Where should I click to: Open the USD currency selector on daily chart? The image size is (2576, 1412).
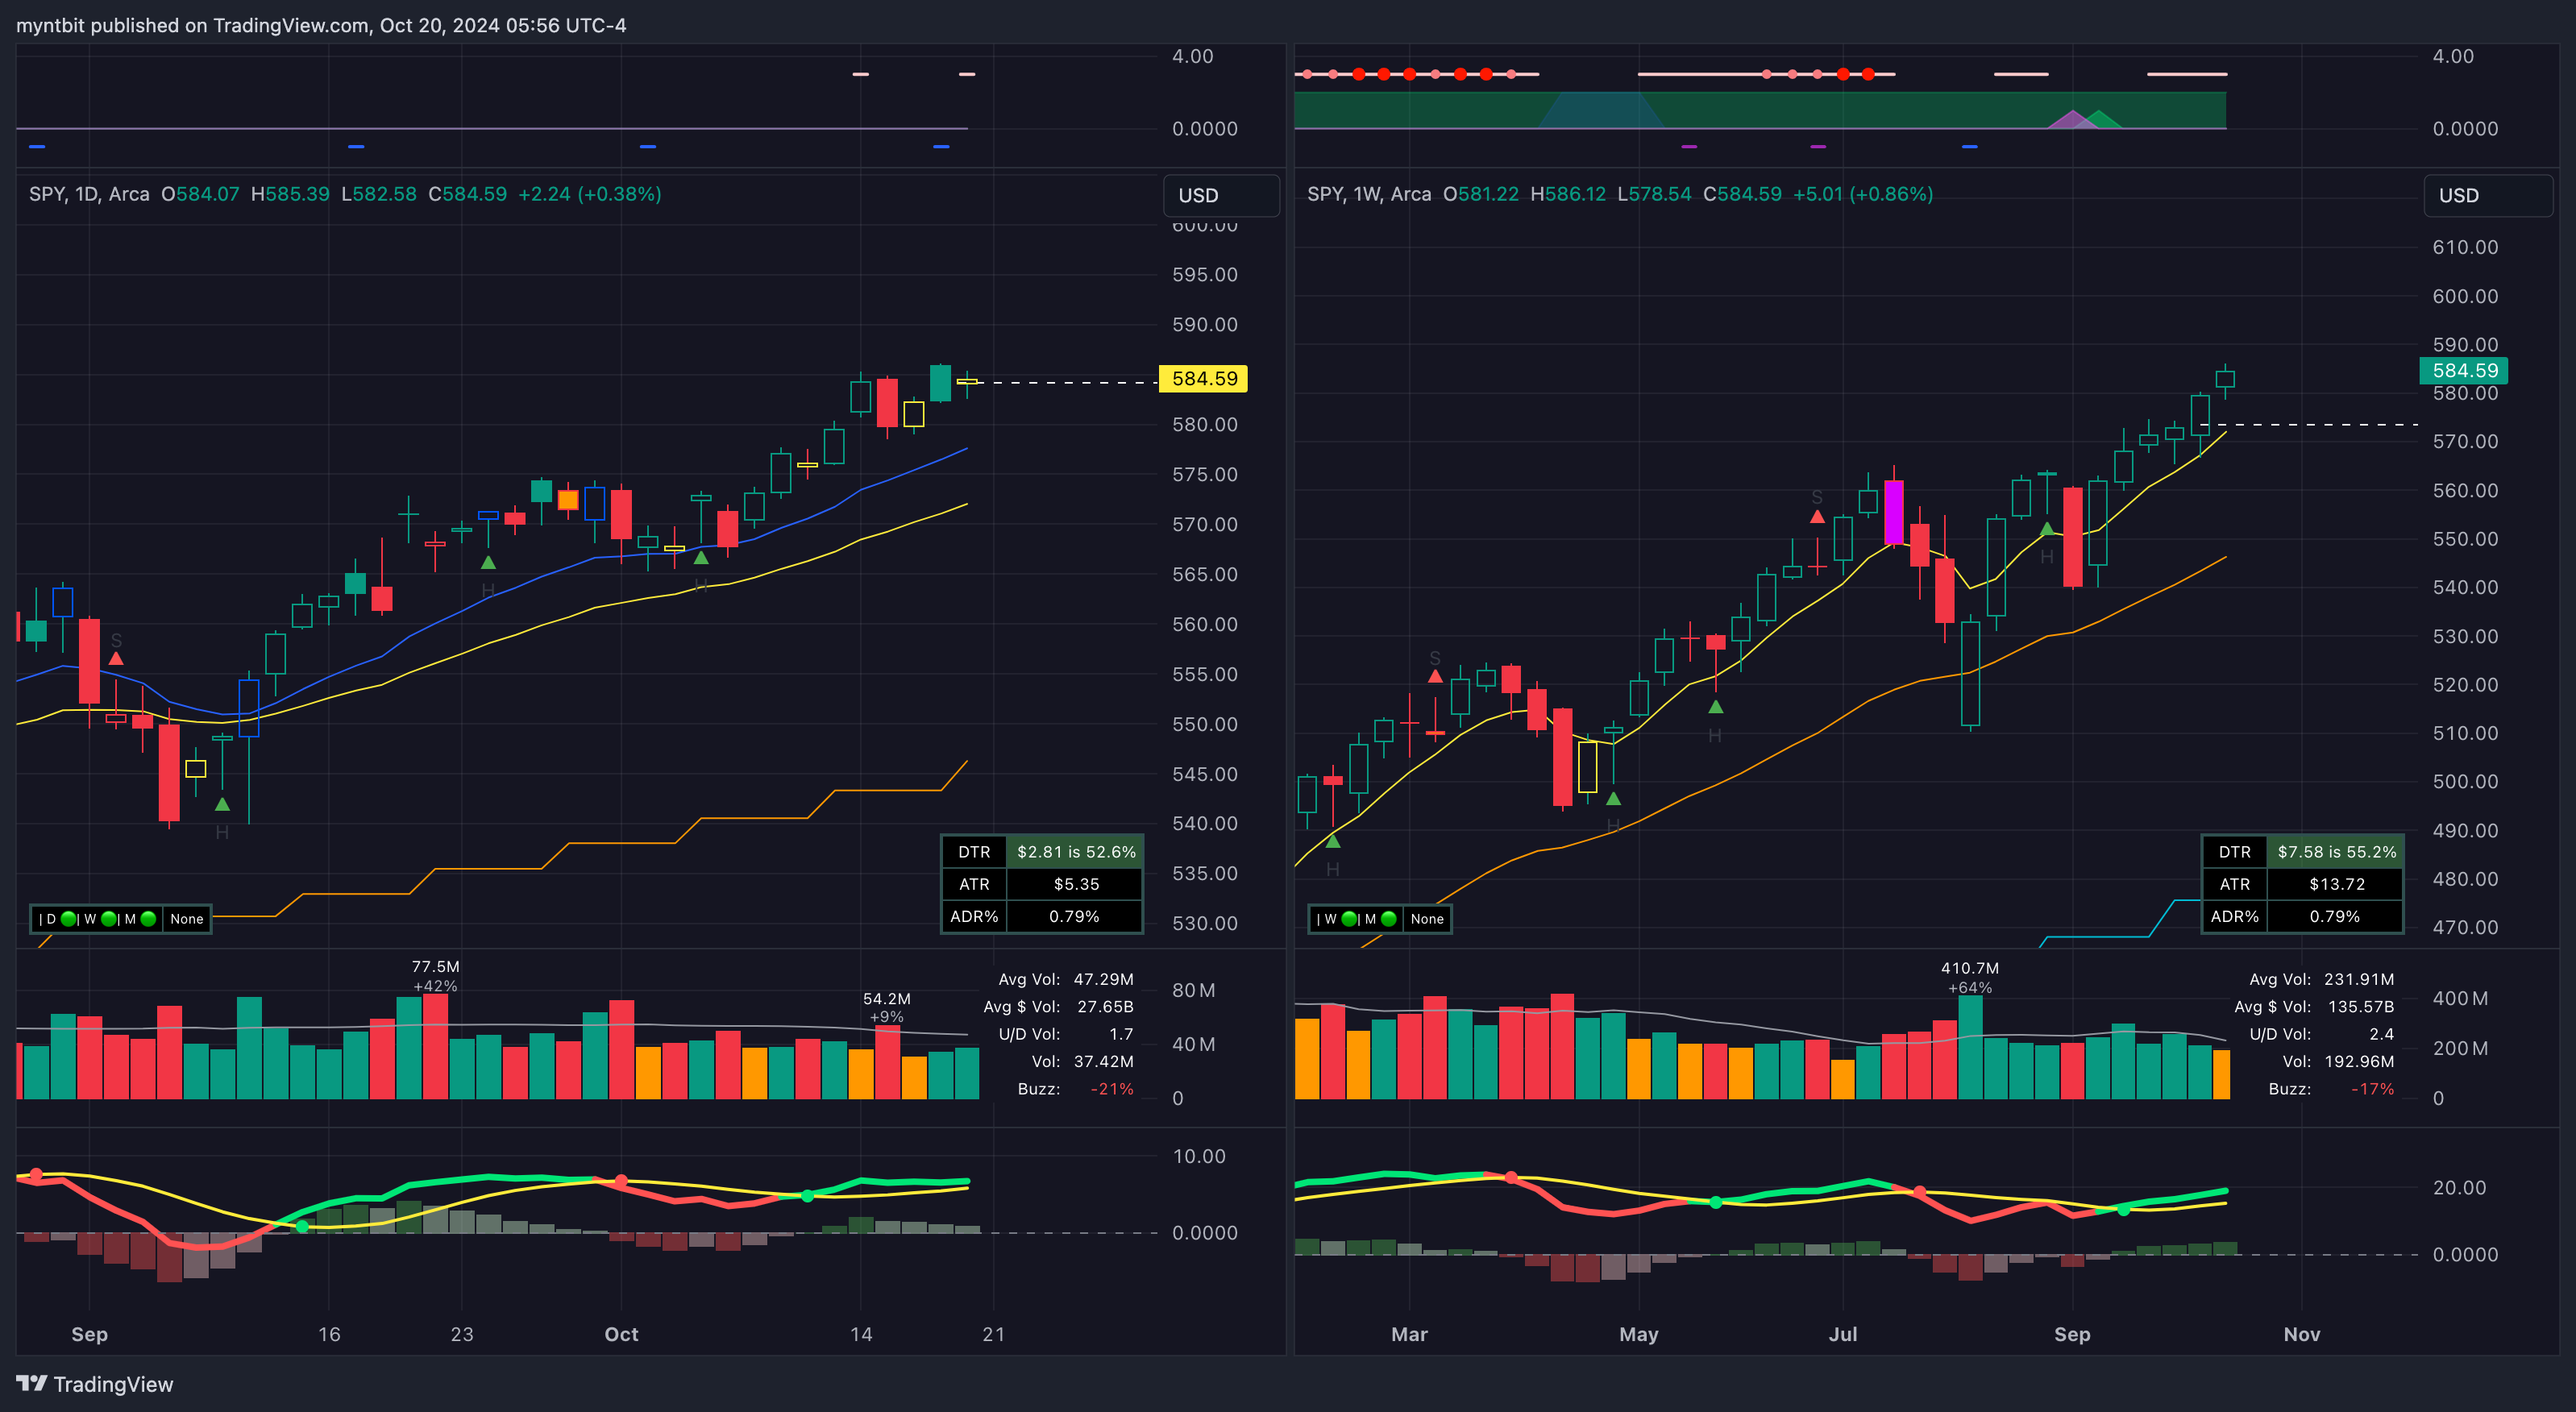1221,195
